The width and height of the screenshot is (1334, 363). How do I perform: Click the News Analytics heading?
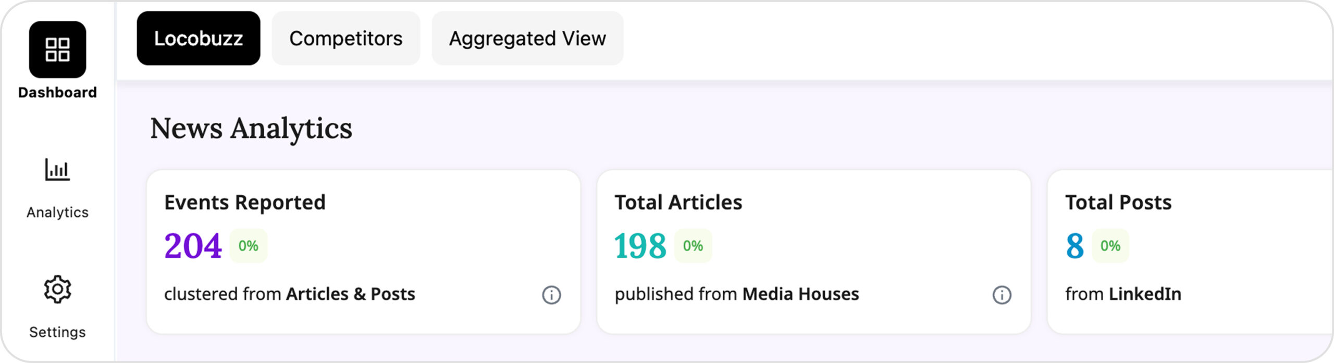(x=251, y=128)
